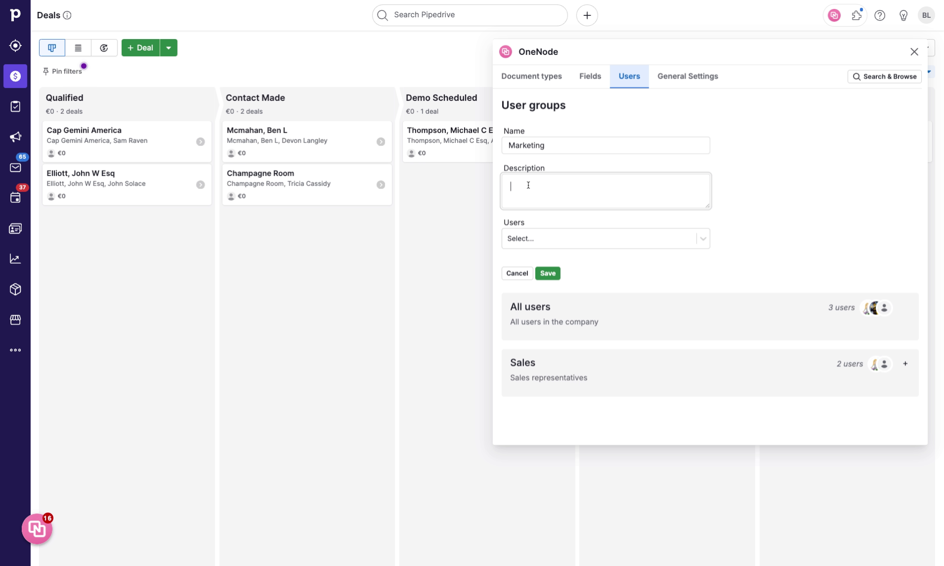Click the Description text area
The width and height of the screenshot is (944, 566).
click(x=606, y=191)
